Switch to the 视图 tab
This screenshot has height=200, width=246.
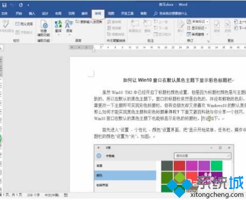click(x=111, y=14)
